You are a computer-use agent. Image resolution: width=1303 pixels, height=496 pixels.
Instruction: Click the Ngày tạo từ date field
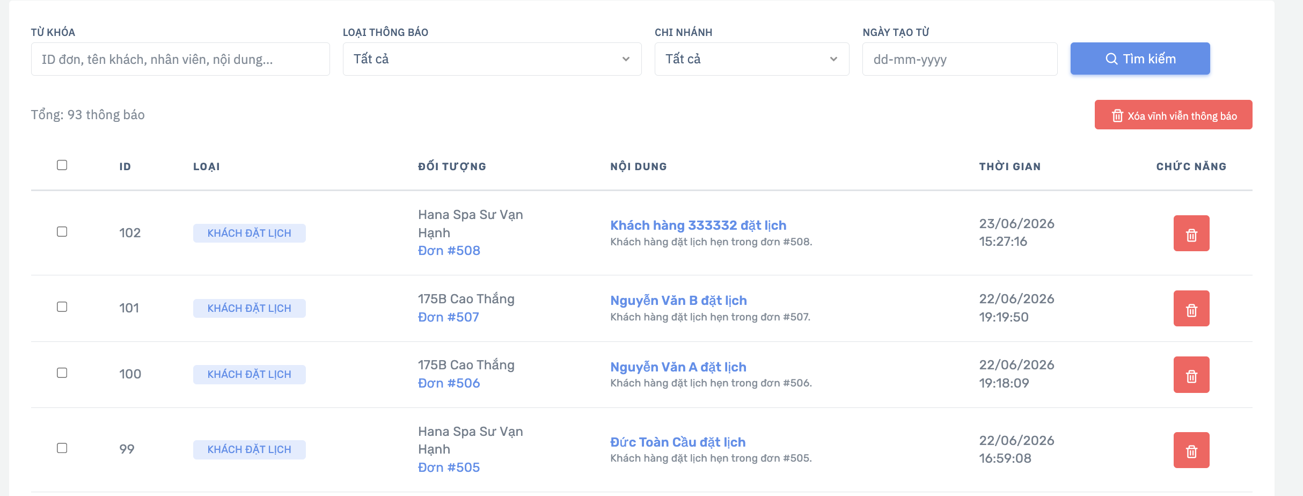click(x=960, y=59)
